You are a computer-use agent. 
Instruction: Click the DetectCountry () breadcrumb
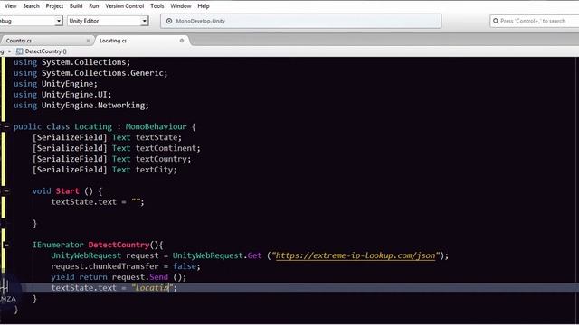click(x=46, y=51)
